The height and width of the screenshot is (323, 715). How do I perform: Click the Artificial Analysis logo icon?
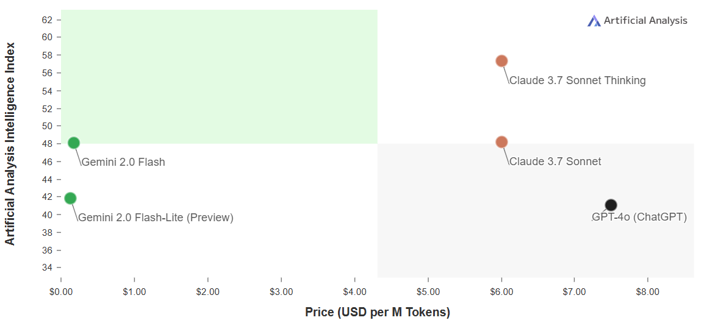pyautogui.click(x=594, y=21)
